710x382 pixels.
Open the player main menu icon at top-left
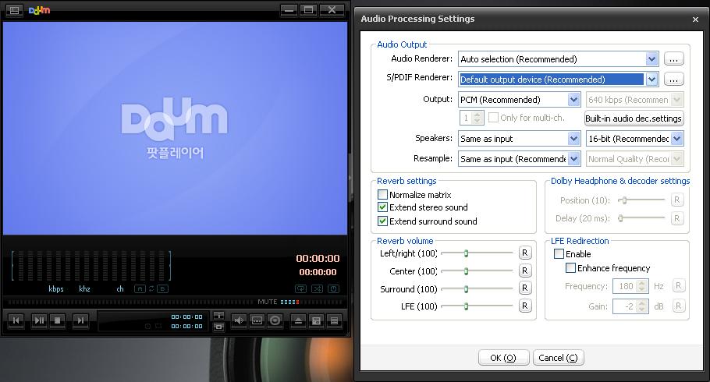14,10
